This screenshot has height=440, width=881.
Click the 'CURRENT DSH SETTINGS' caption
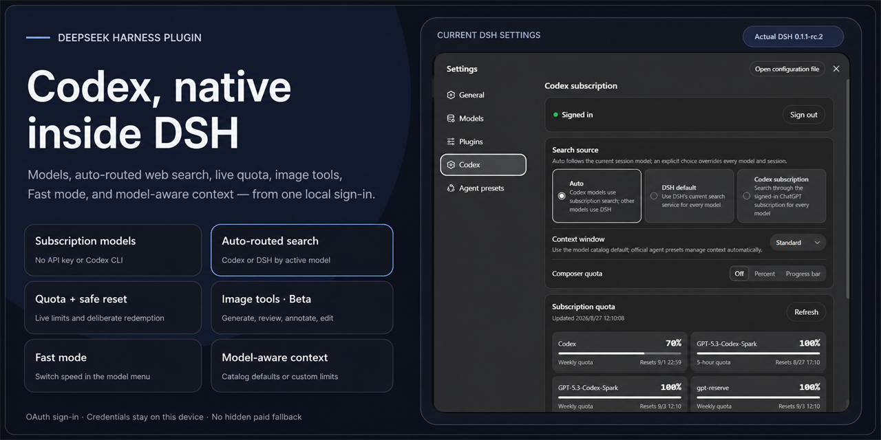coord(489,35)
